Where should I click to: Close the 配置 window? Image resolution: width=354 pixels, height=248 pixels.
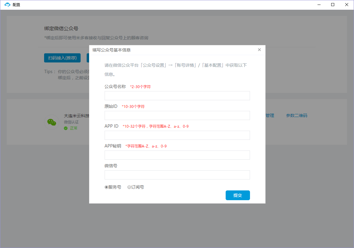(x=347, y=5)
